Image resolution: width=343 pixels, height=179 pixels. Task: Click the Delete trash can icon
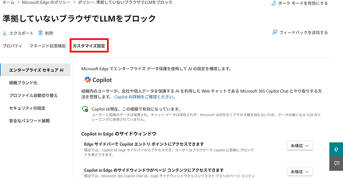(x=40, y=33)
